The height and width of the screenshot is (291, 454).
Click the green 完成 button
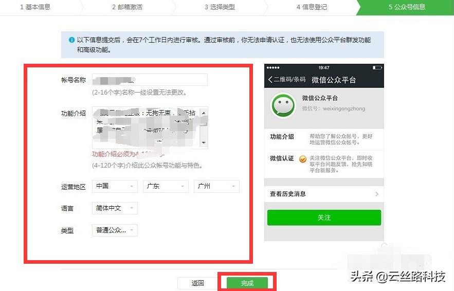[247, 283]
